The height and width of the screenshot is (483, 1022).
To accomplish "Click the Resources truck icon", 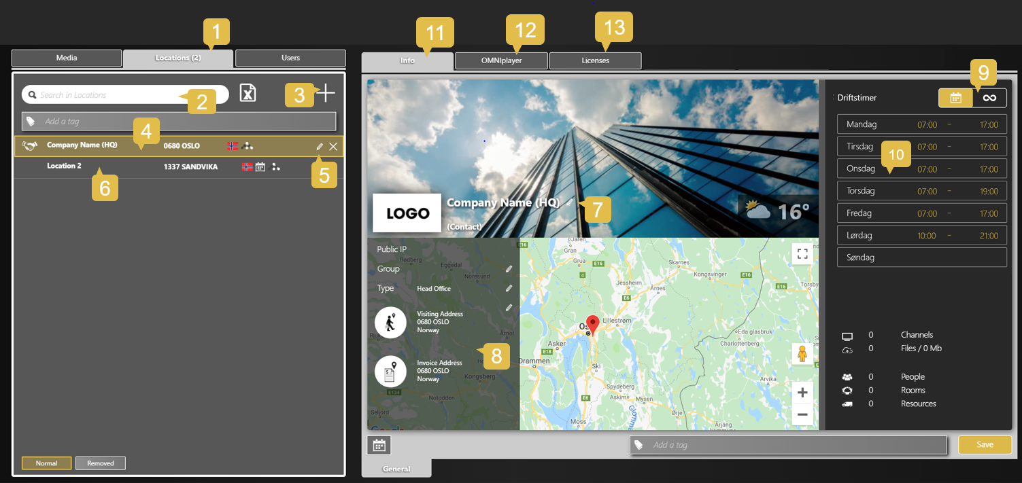I will tap(847, 404).
